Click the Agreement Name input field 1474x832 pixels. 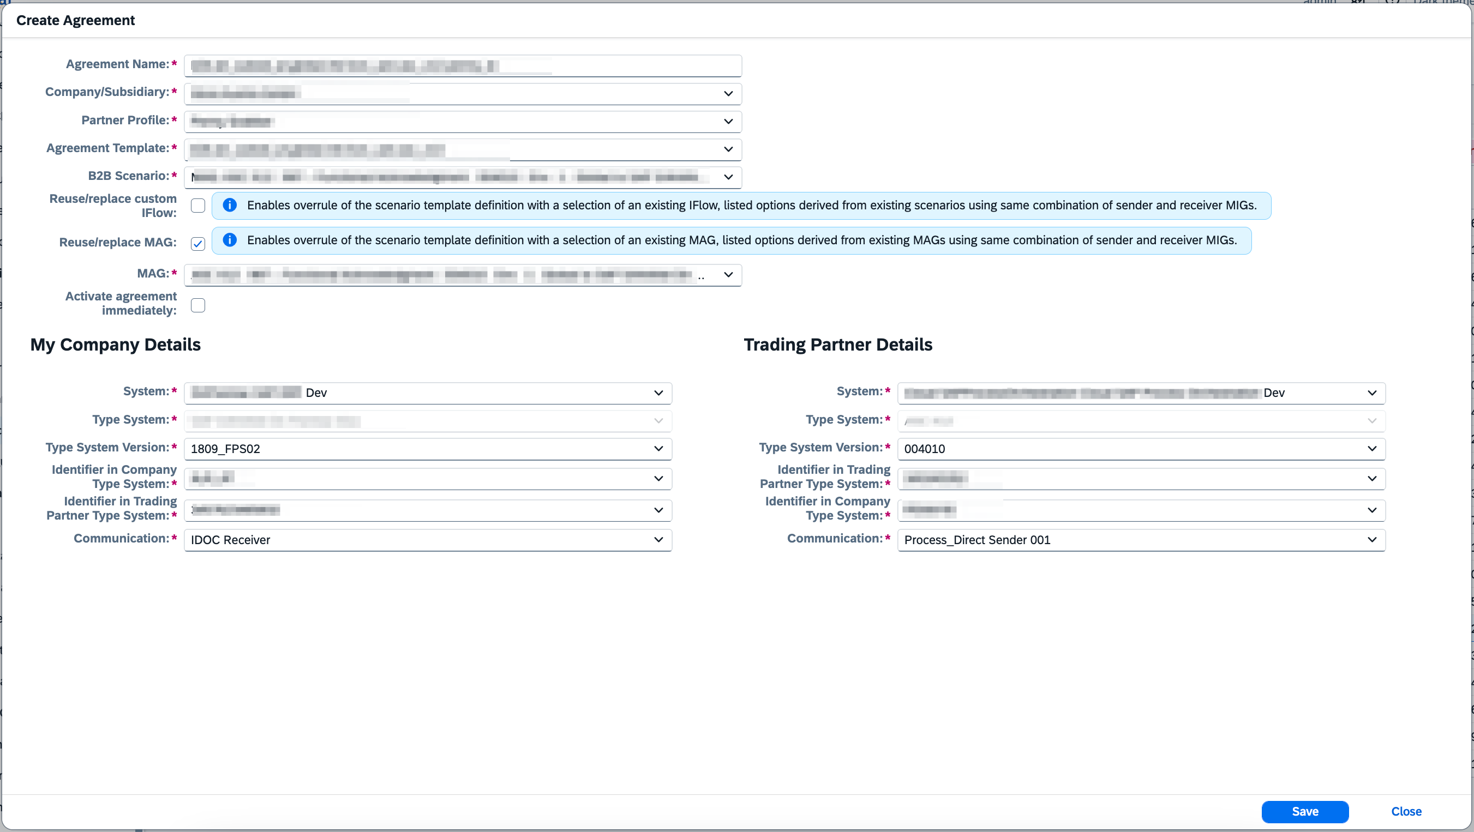463,66
